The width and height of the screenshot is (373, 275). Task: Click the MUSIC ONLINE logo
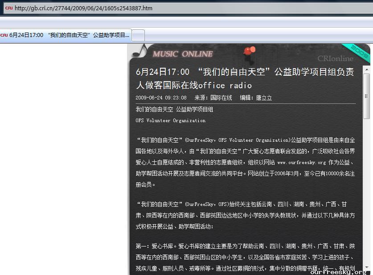click(x=183, y=54)
